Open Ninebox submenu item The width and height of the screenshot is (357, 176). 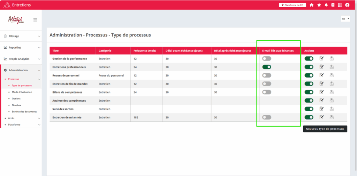pyautogui.click(x=16, y=105)
